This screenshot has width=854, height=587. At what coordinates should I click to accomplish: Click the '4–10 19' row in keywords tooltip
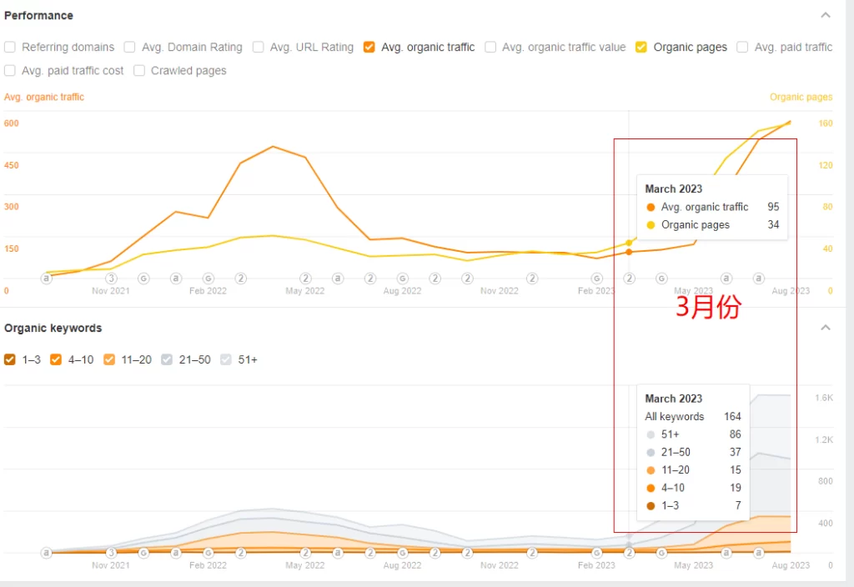coord(693,488)
